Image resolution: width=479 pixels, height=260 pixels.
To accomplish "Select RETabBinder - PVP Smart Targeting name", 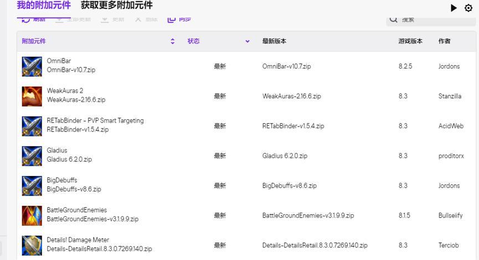I will click(x=95, y=120).
